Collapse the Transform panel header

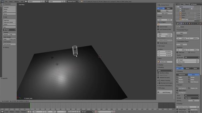[7, 4]
